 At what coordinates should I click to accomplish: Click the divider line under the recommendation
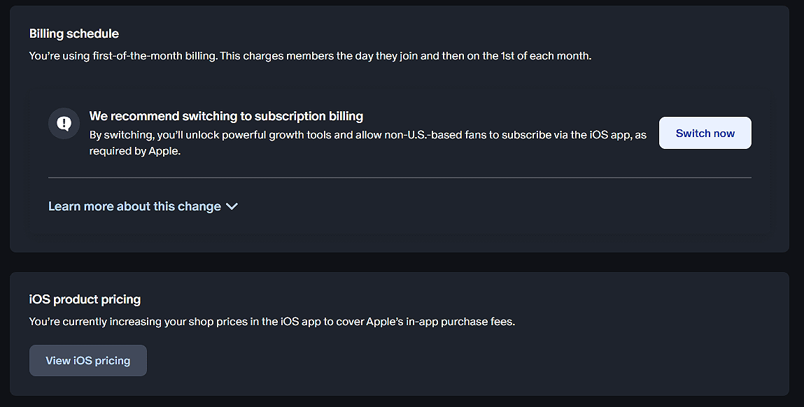click(400, 178)
